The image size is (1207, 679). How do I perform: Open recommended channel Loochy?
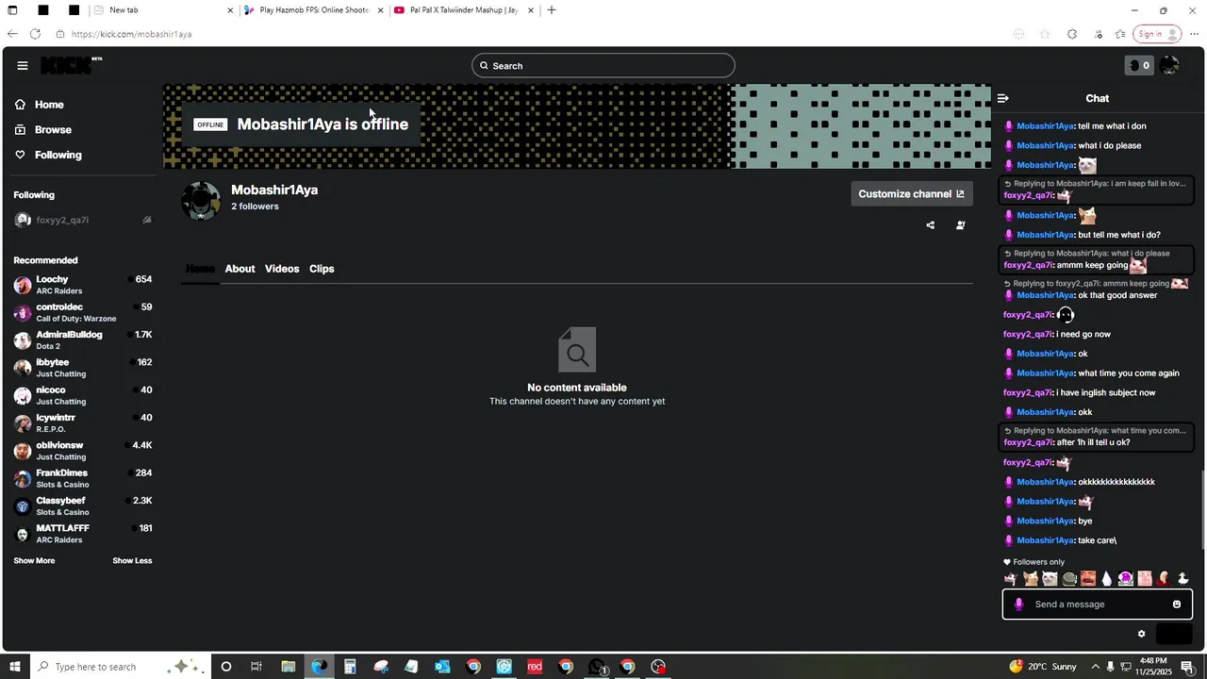click(83, 285)
